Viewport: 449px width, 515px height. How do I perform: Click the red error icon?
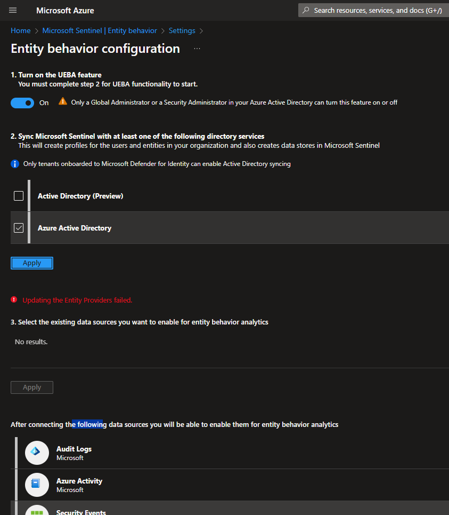click(14, 299)
